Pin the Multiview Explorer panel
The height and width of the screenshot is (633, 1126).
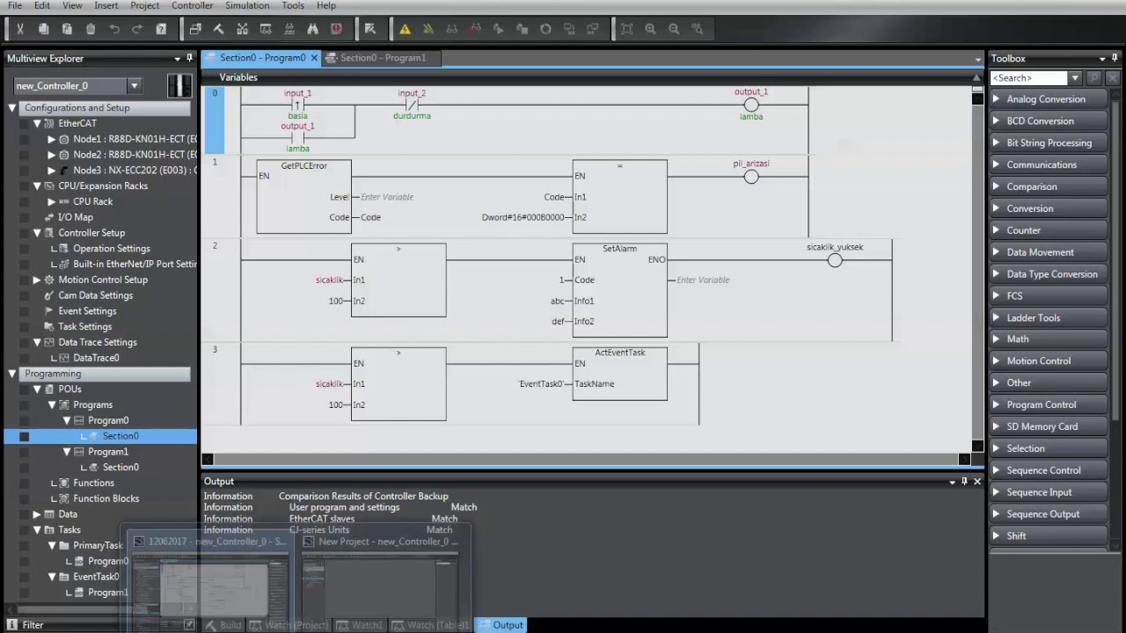coord(189,58)
